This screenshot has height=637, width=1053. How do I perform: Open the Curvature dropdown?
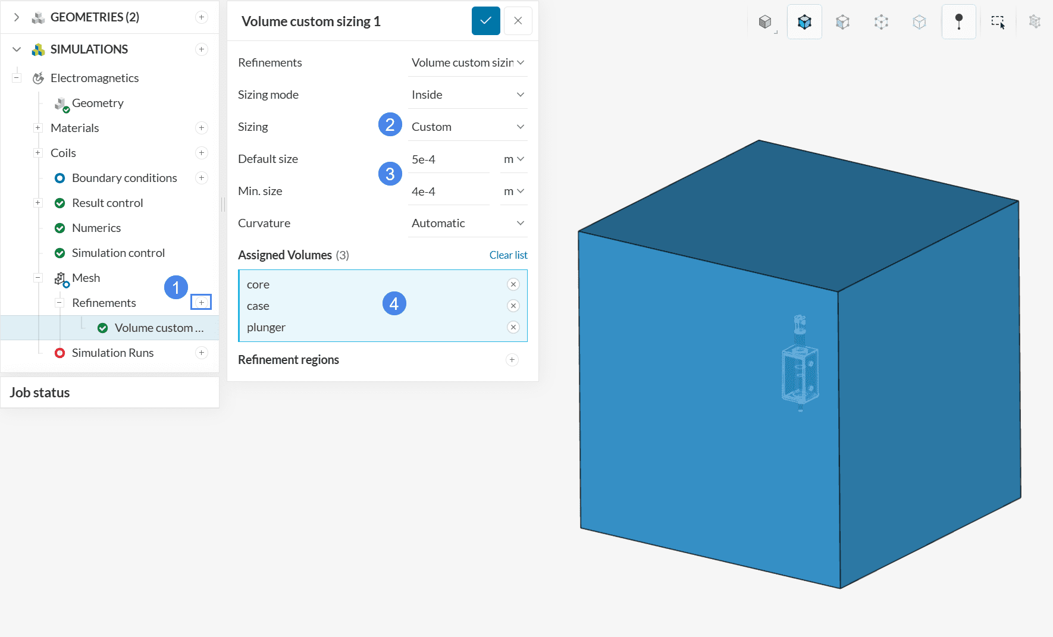tap(467, 223)
